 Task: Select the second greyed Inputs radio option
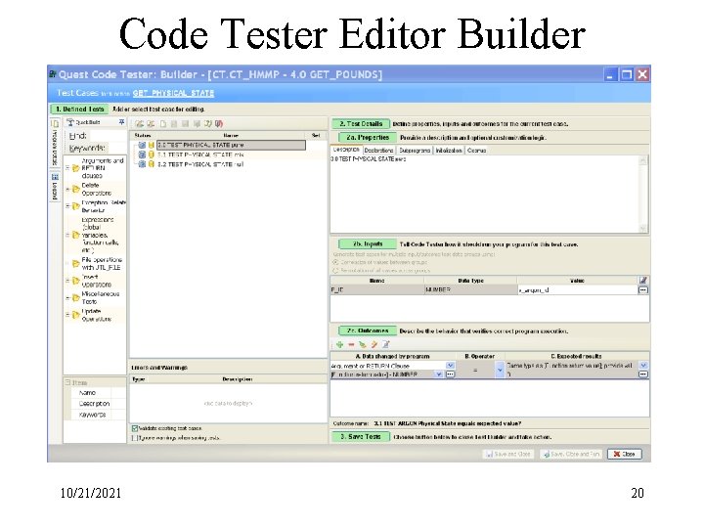point(335,271)
